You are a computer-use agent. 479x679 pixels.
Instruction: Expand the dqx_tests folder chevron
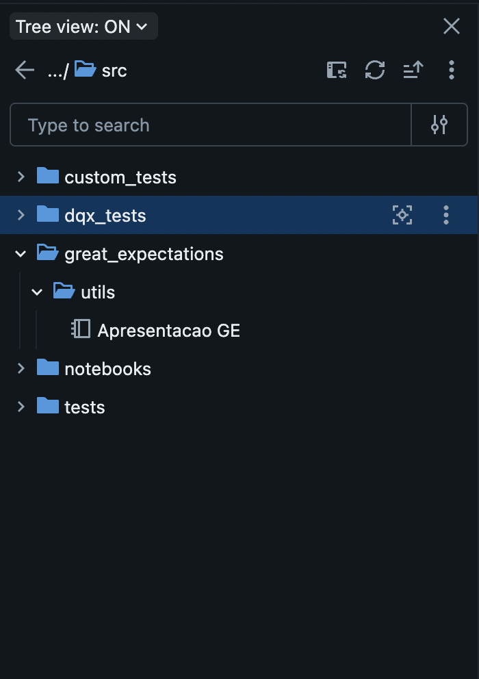(21, 215)
